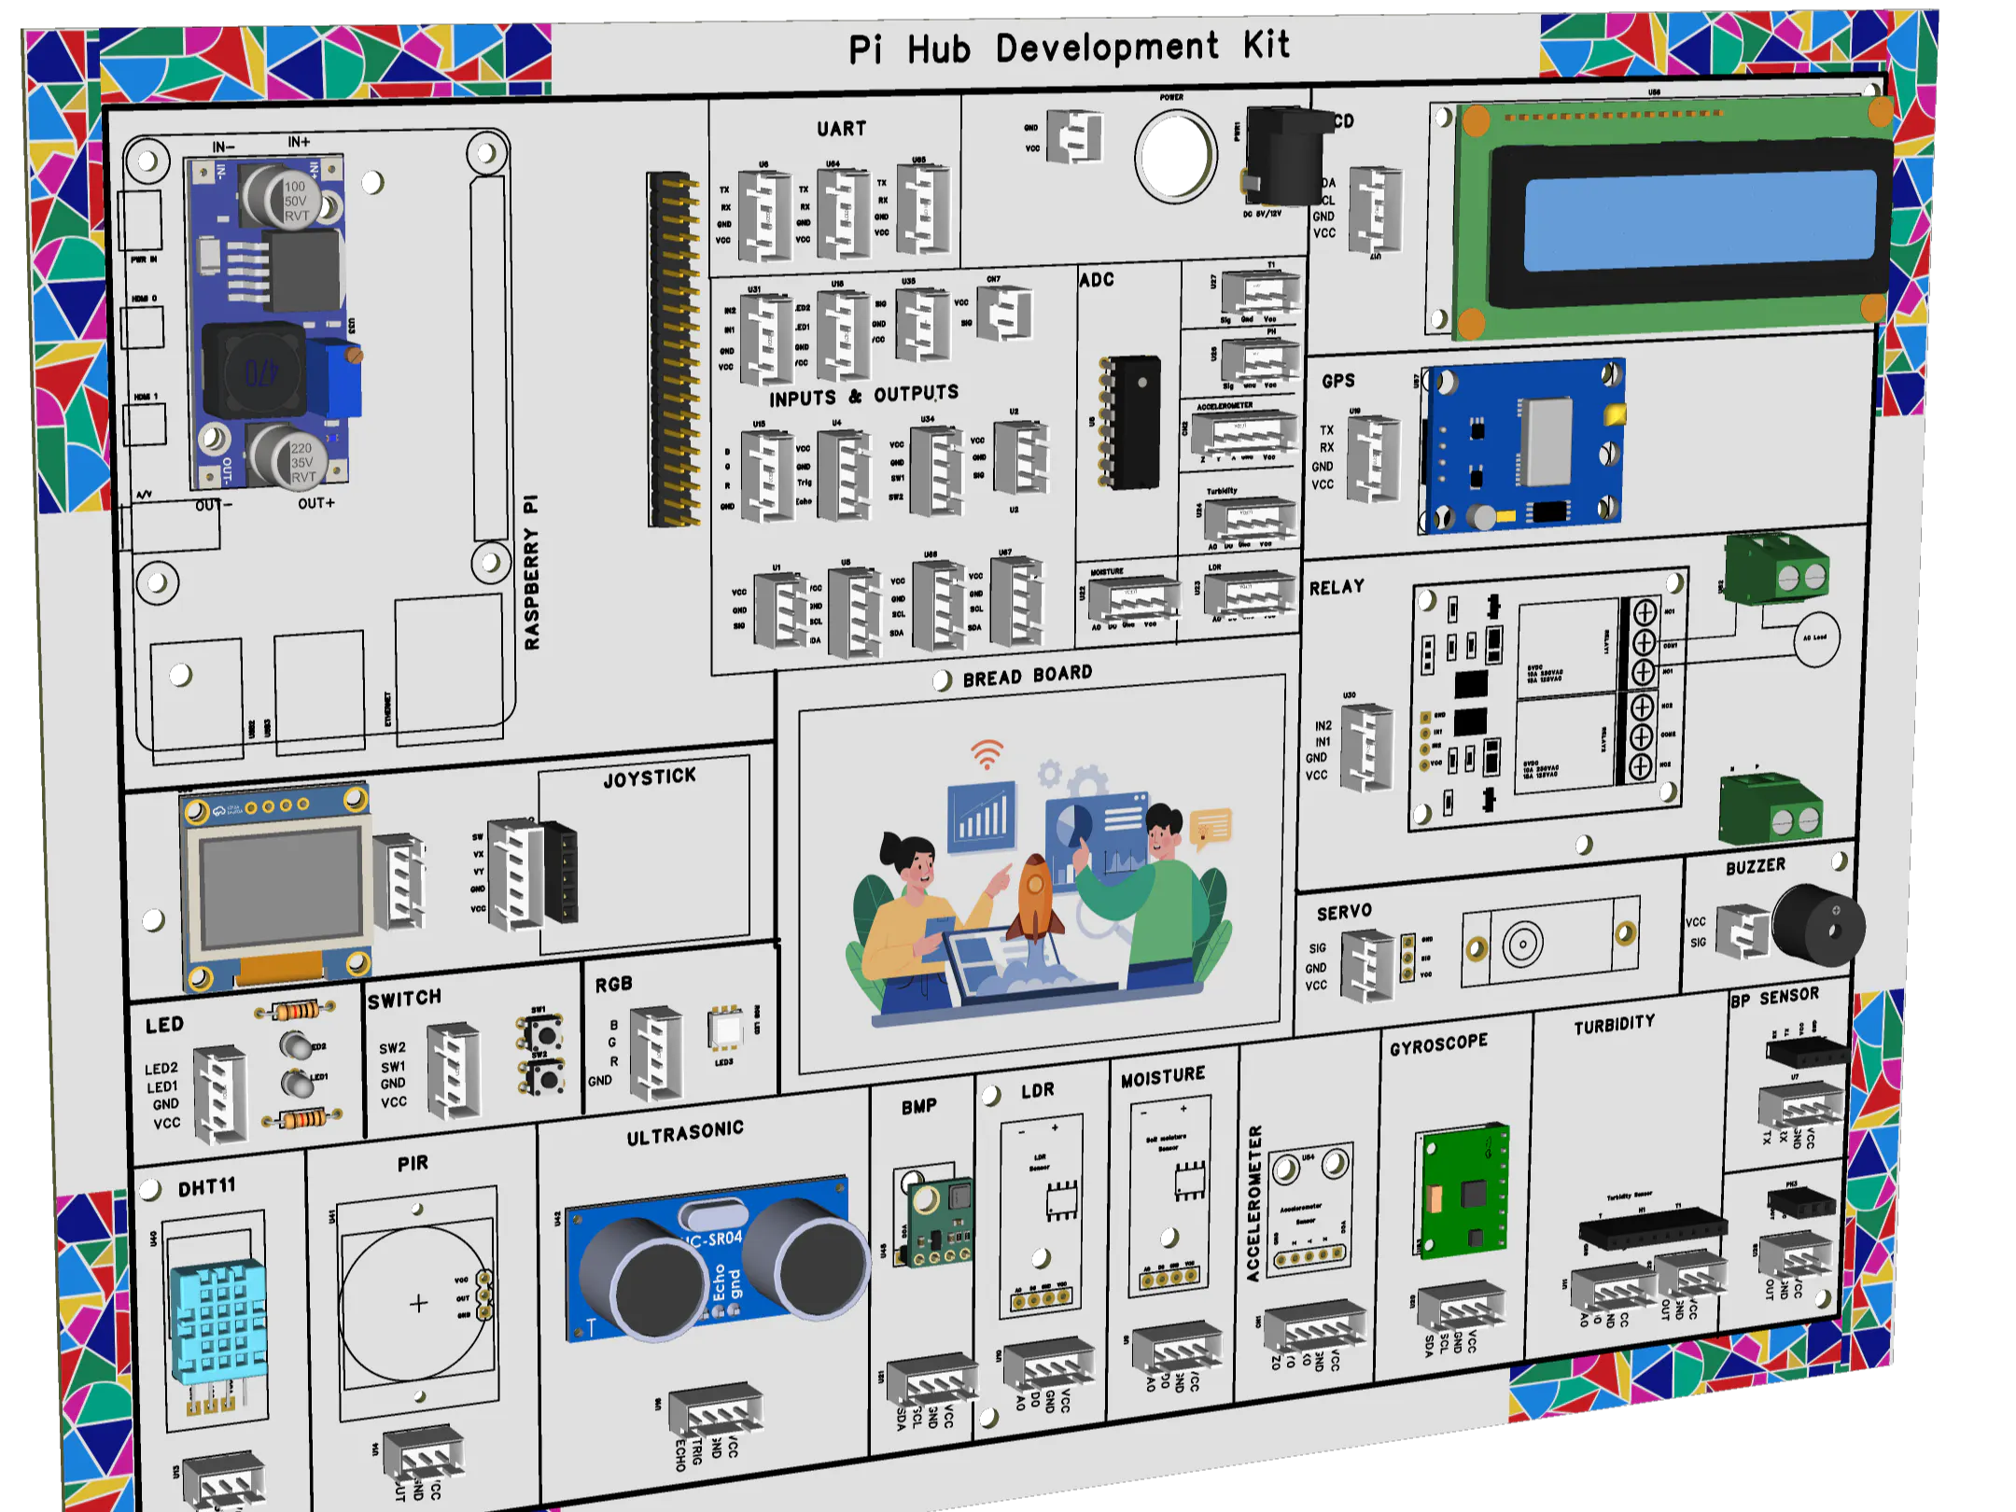Select the 100 50V capacitor

283,195
